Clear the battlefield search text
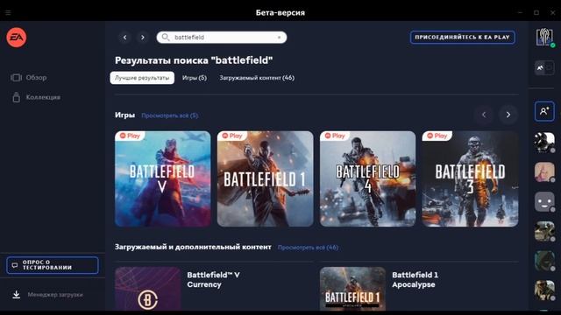Screen dimensions: 561x315 pyautogui.click(x=279, y=37)
